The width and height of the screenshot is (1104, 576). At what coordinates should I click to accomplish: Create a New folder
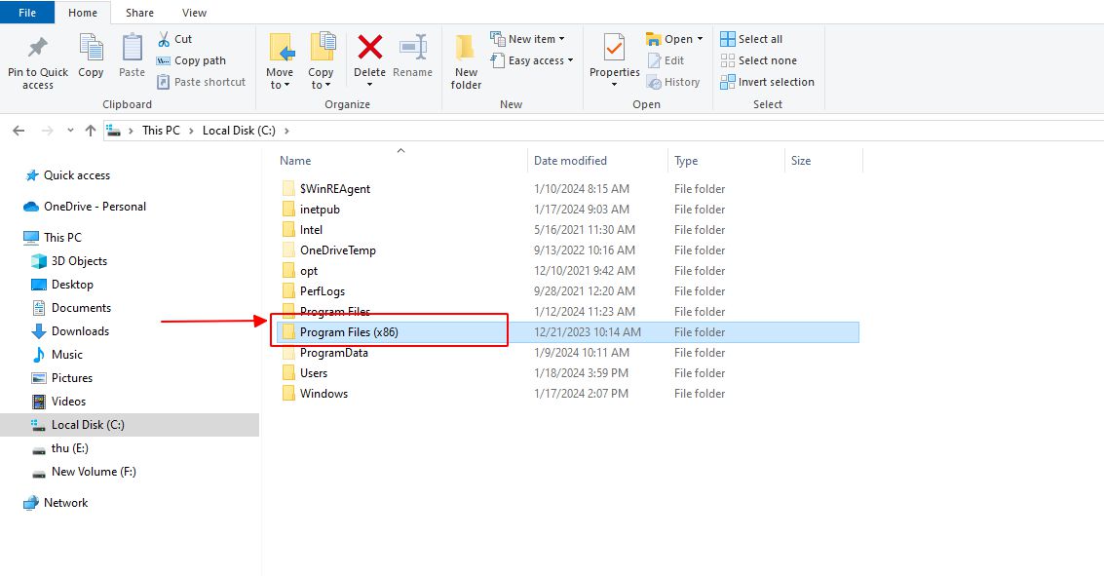tap(465, 60)
